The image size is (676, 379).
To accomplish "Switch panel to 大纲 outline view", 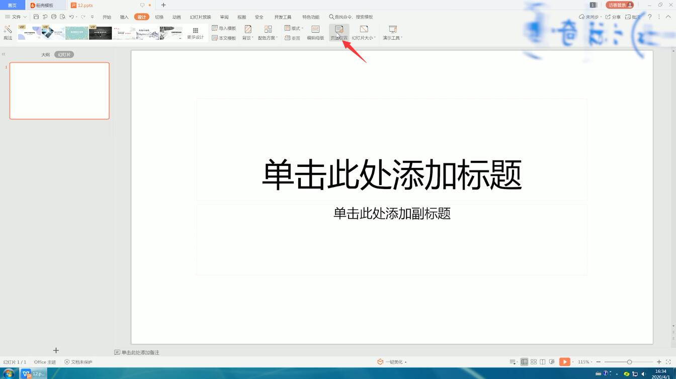I will (x=45, y=54).
